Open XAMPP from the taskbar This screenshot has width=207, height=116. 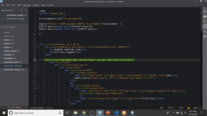tap(124, 113)
